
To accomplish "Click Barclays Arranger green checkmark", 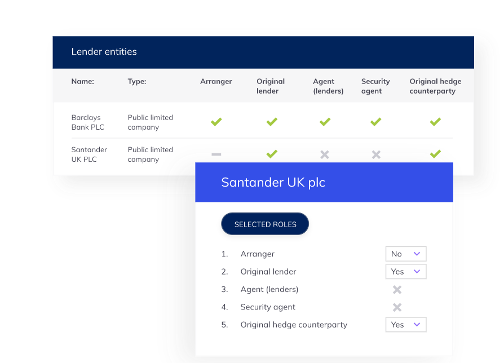I will coord(216,122).
